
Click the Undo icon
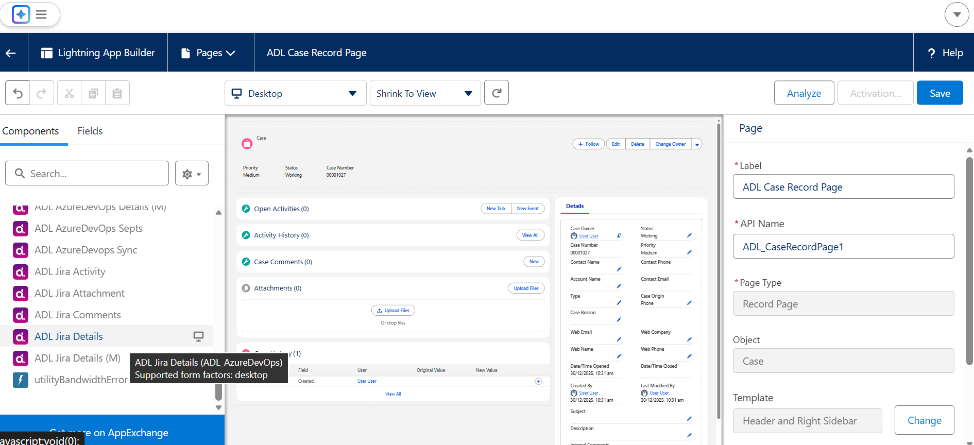pyautogui.click(x=18, y=93)
